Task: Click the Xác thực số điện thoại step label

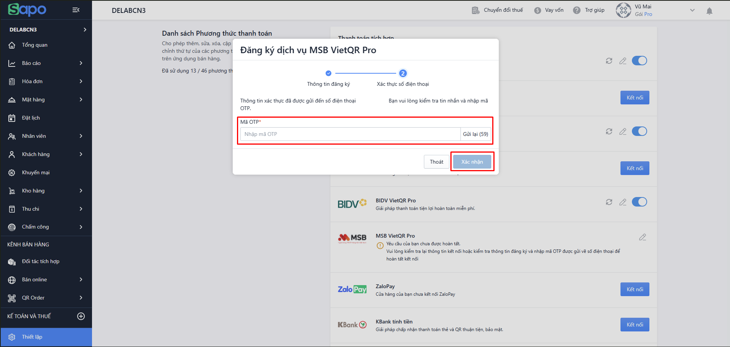Action: [403, 84]
